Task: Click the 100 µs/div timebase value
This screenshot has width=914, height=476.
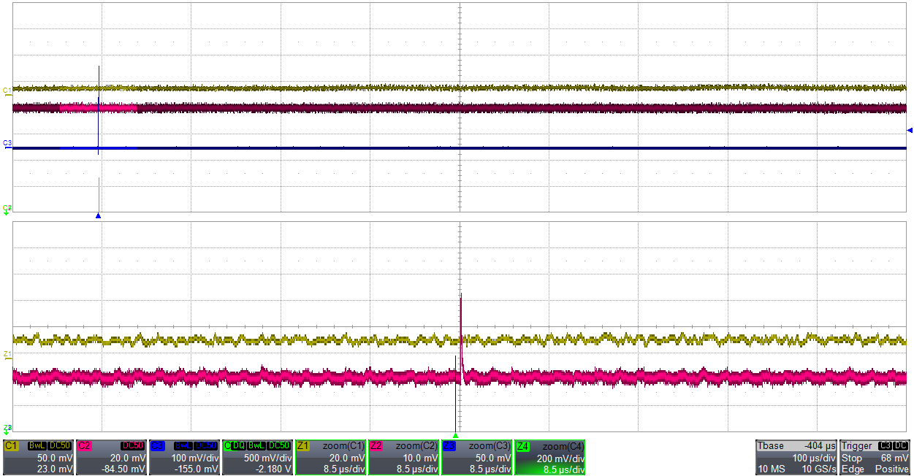Action: (812, 457)
